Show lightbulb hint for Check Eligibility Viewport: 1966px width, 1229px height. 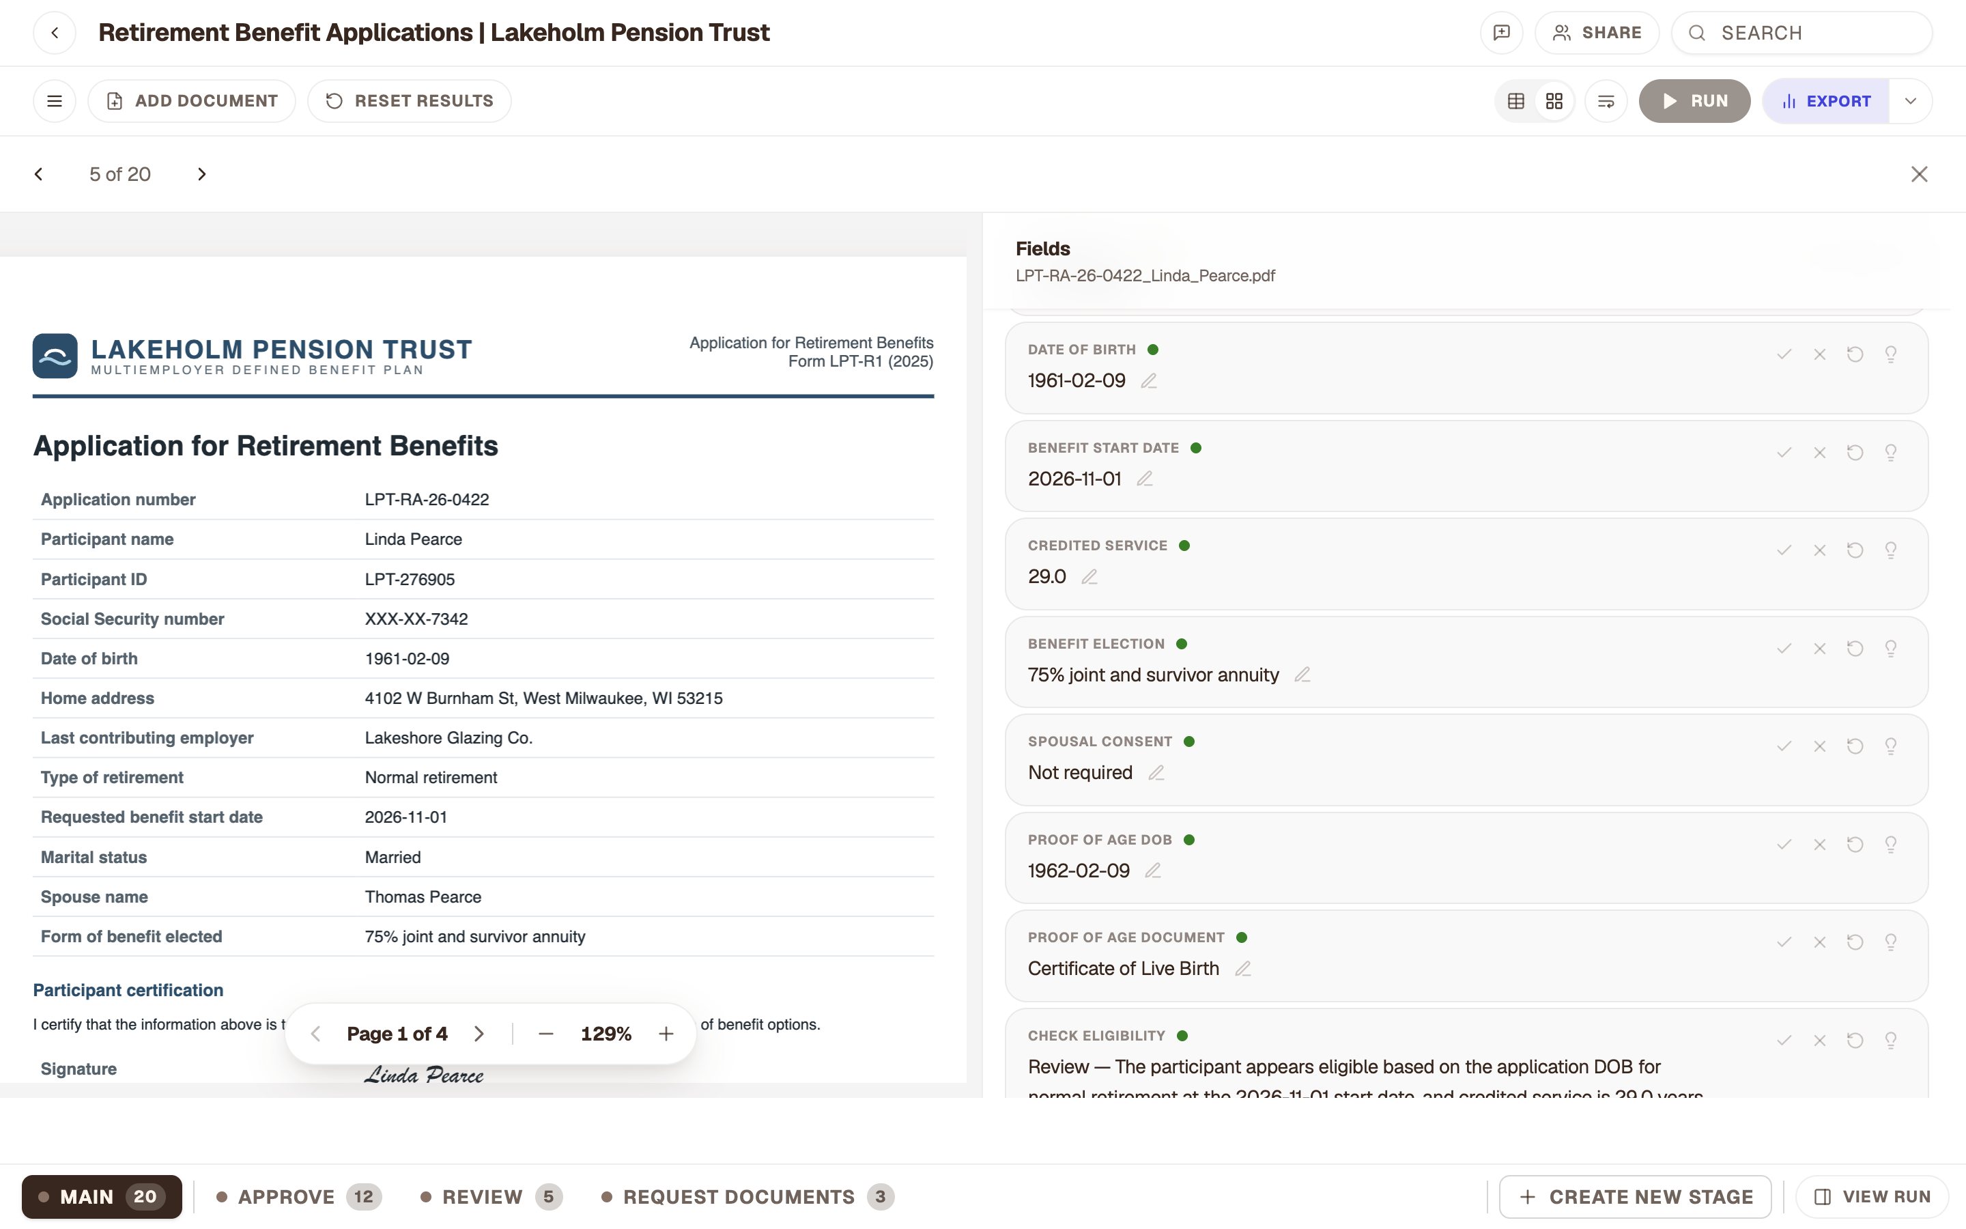pyautogui.click(x=1890, y=1041)
